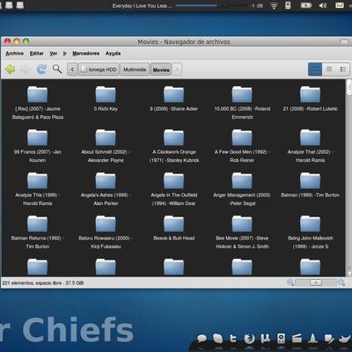Click the zoom in magnifier in status bar
Screen dimensions: 352x352
341,282
